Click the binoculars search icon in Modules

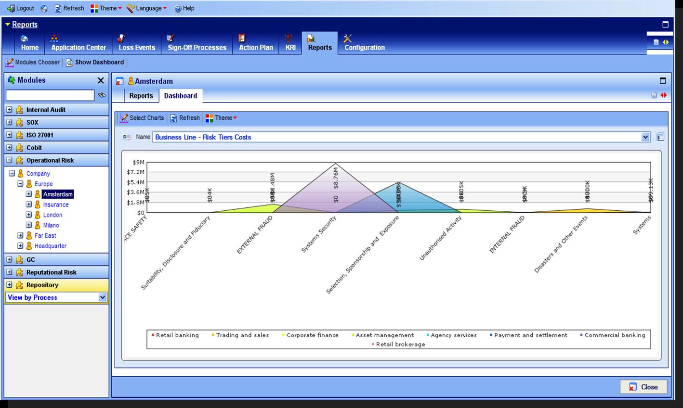102,95
